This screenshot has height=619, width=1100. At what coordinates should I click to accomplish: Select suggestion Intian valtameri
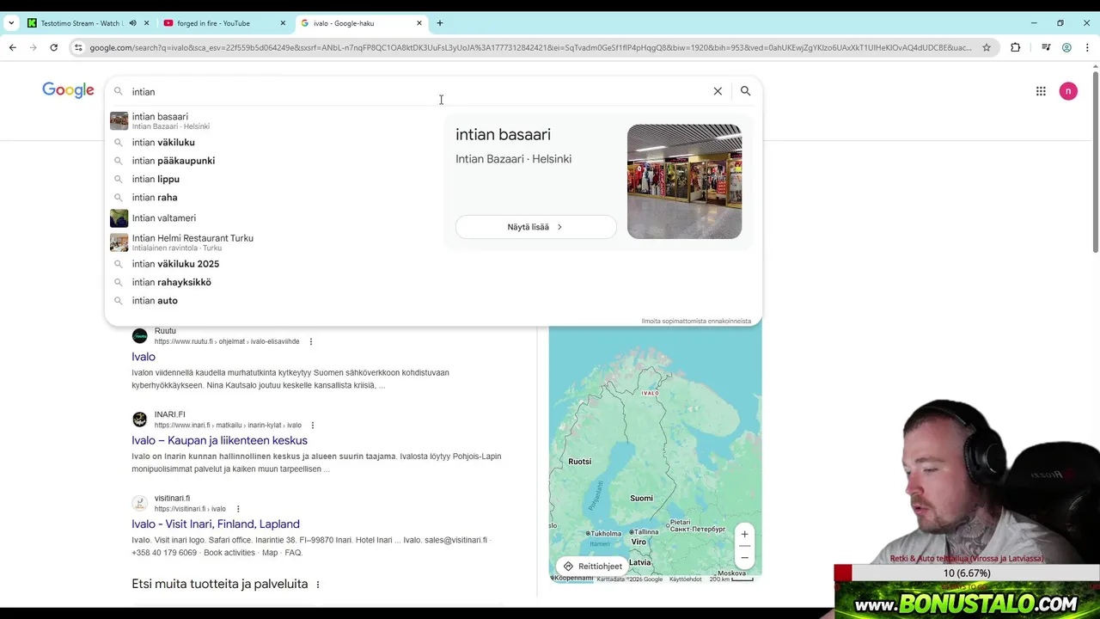pos(273,218)
